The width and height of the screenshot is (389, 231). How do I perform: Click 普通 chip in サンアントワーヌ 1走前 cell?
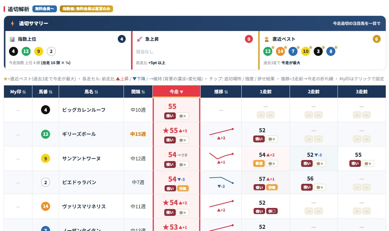pyautogui.click(x=259, y=164)
